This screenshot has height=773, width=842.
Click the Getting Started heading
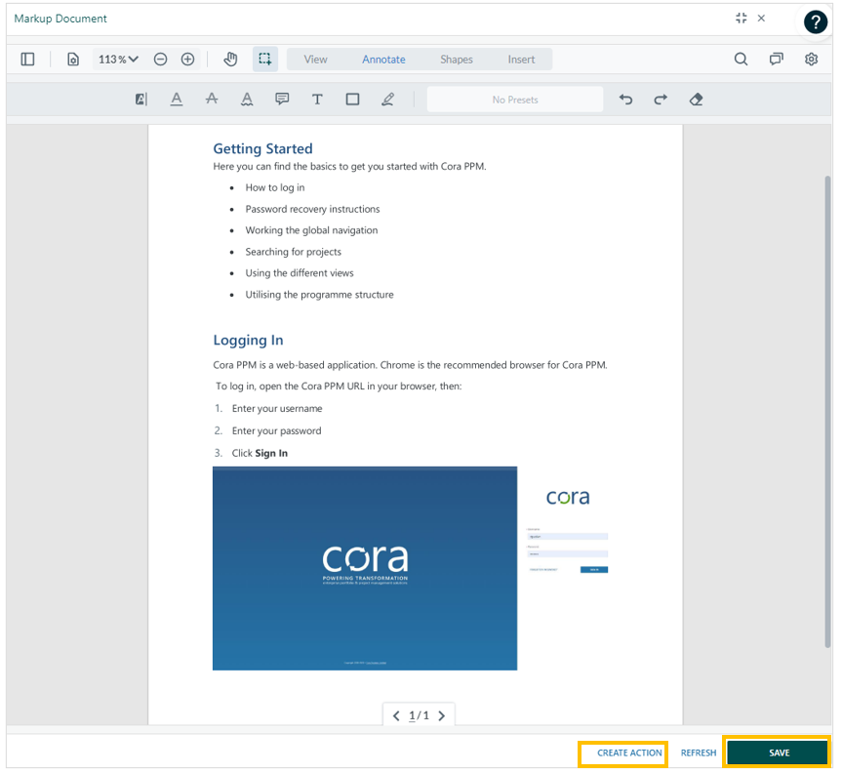tap(262, 148)
